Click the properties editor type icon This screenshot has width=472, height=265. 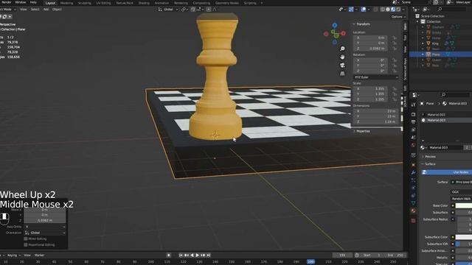click(415, 95)
